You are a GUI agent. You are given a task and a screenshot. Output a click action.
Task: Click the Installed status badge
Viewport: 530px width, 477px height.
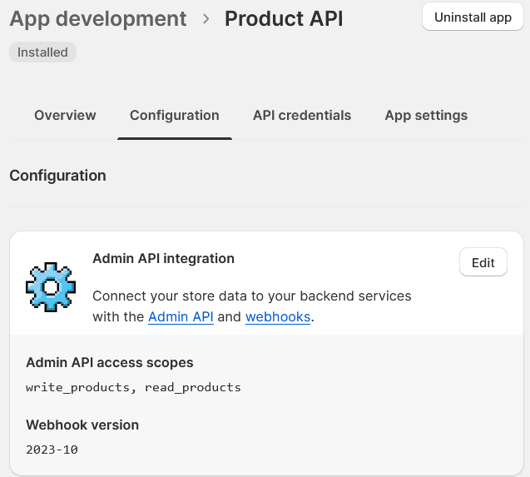(42, 52)
